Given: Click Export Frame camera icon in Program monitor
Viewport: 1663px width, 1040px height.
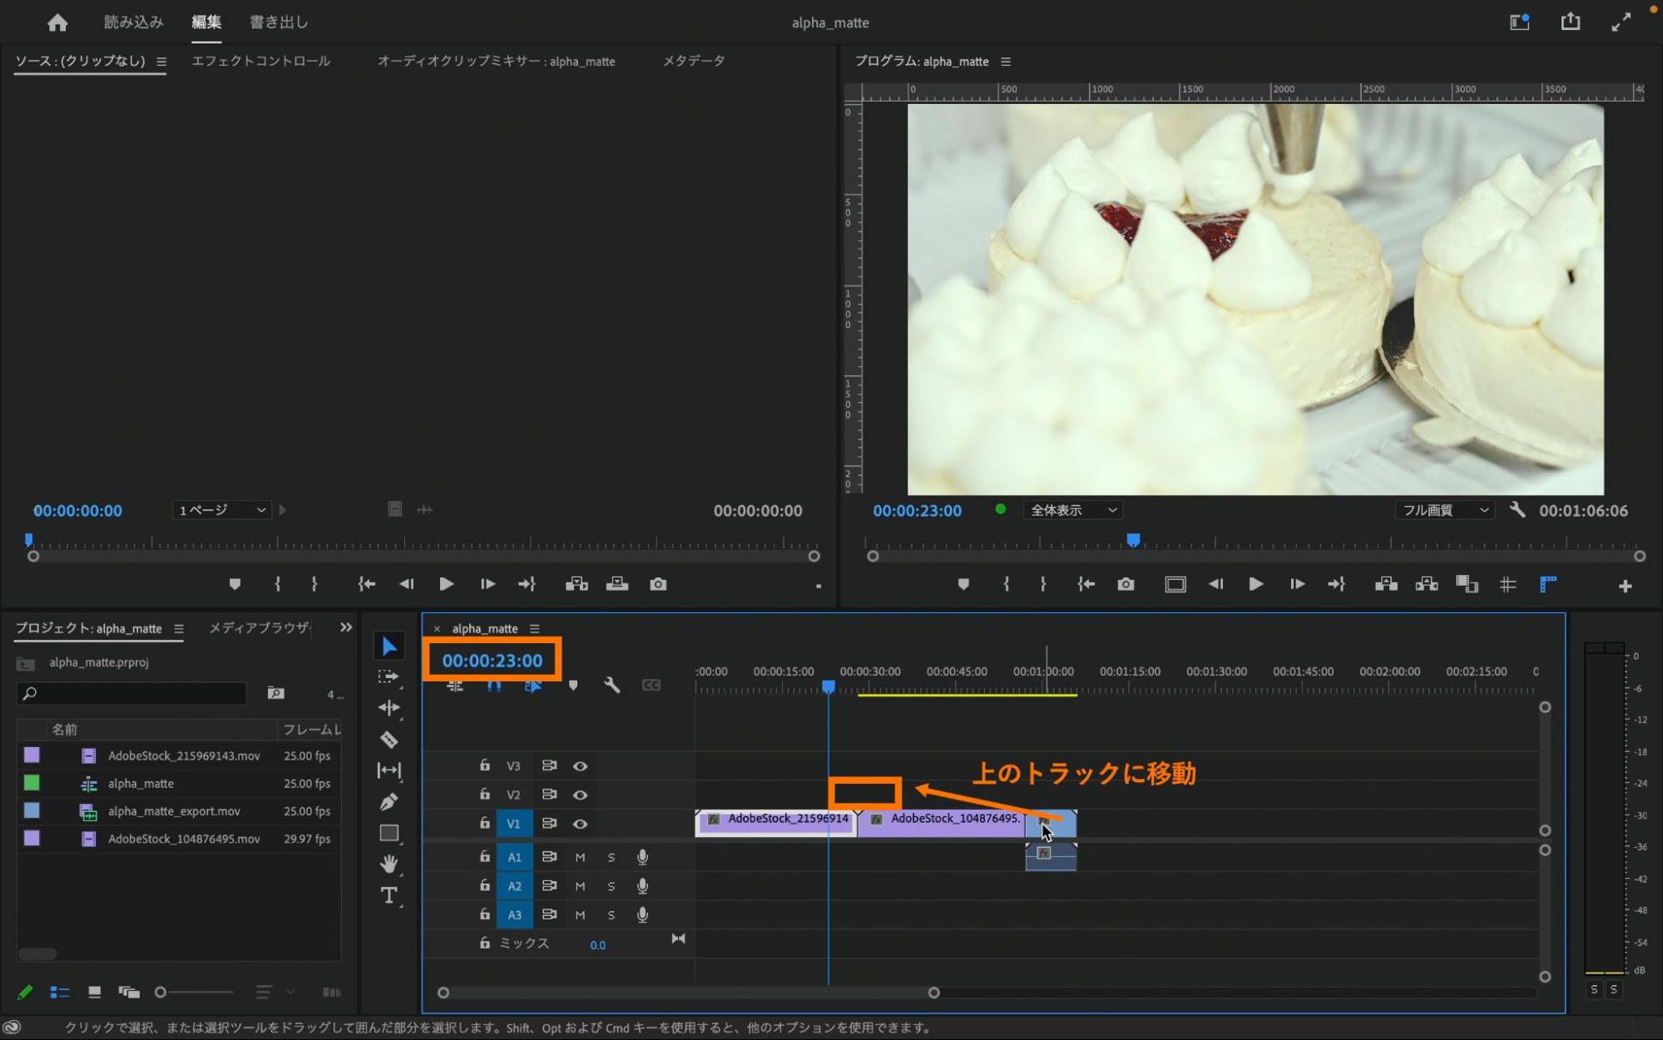Looking at the screenshot, I should point(1126,584).
